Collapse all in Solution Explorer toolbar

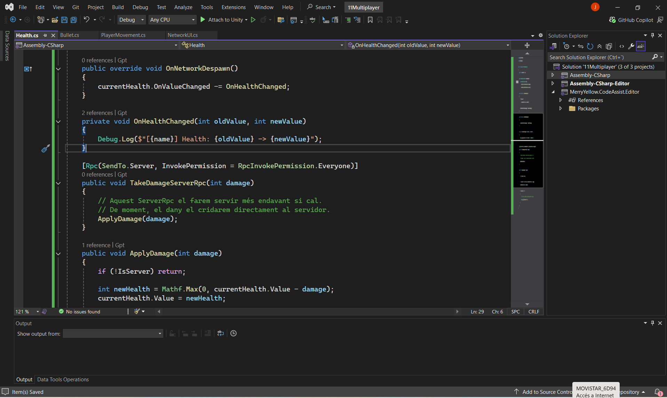click(599, 46)
